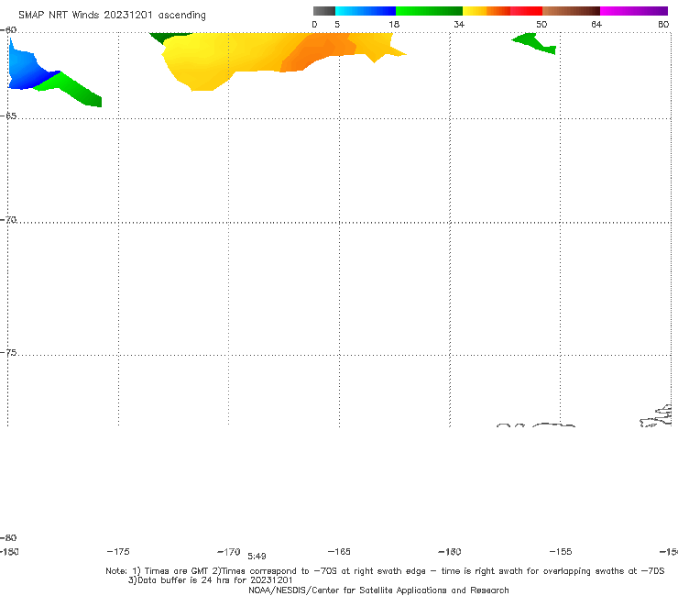Click the colorbar label '34'
This screenshot has height=596, width=678.
(459, 24)
